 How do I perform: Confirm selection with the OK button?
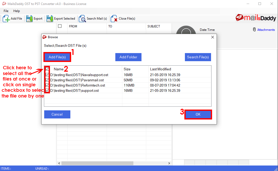(198, 114)
